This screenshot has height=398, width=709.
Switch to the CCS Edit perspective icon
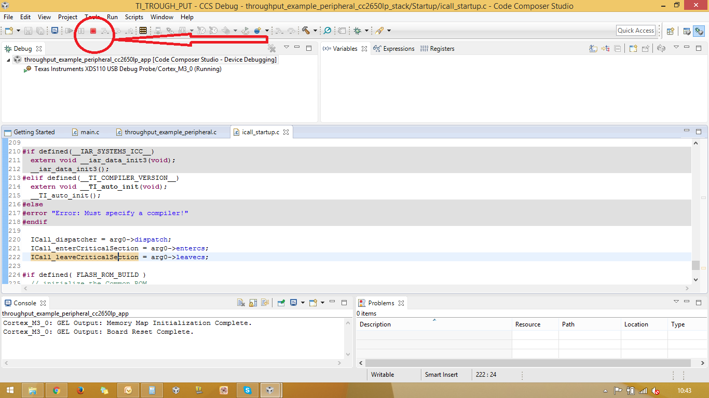pos(687,31)
